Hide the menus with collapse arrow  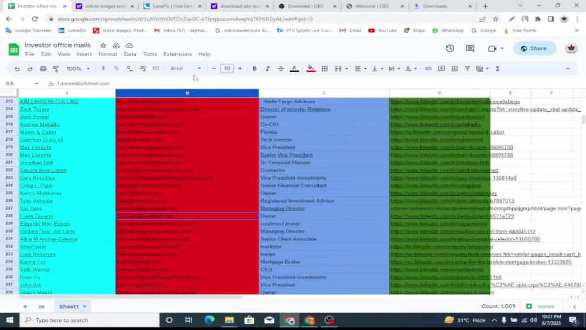[568, 69]
